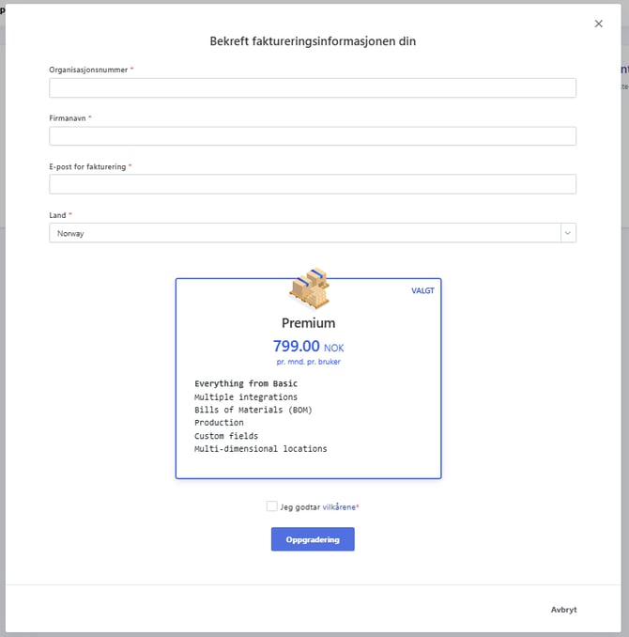The width and height of the screenshot is (629, 637).
Task: Click the 799.00 NOK price
Action: (x=308, y=347)
